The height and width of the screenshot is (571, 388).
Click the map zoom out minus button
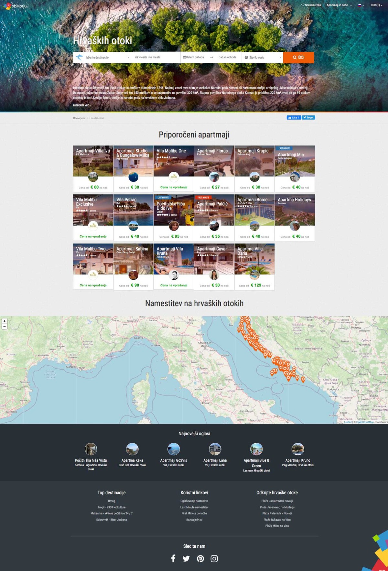[x=5, y=327]
